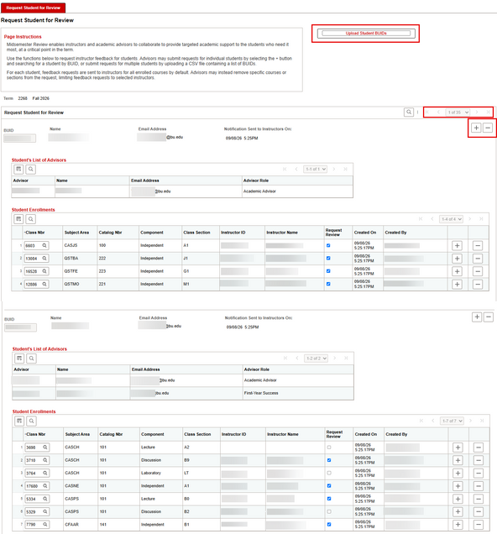Uncheck Request Review for CFAAR 141
This screenshot has width=497, height=534.
(x=329, y=525)
